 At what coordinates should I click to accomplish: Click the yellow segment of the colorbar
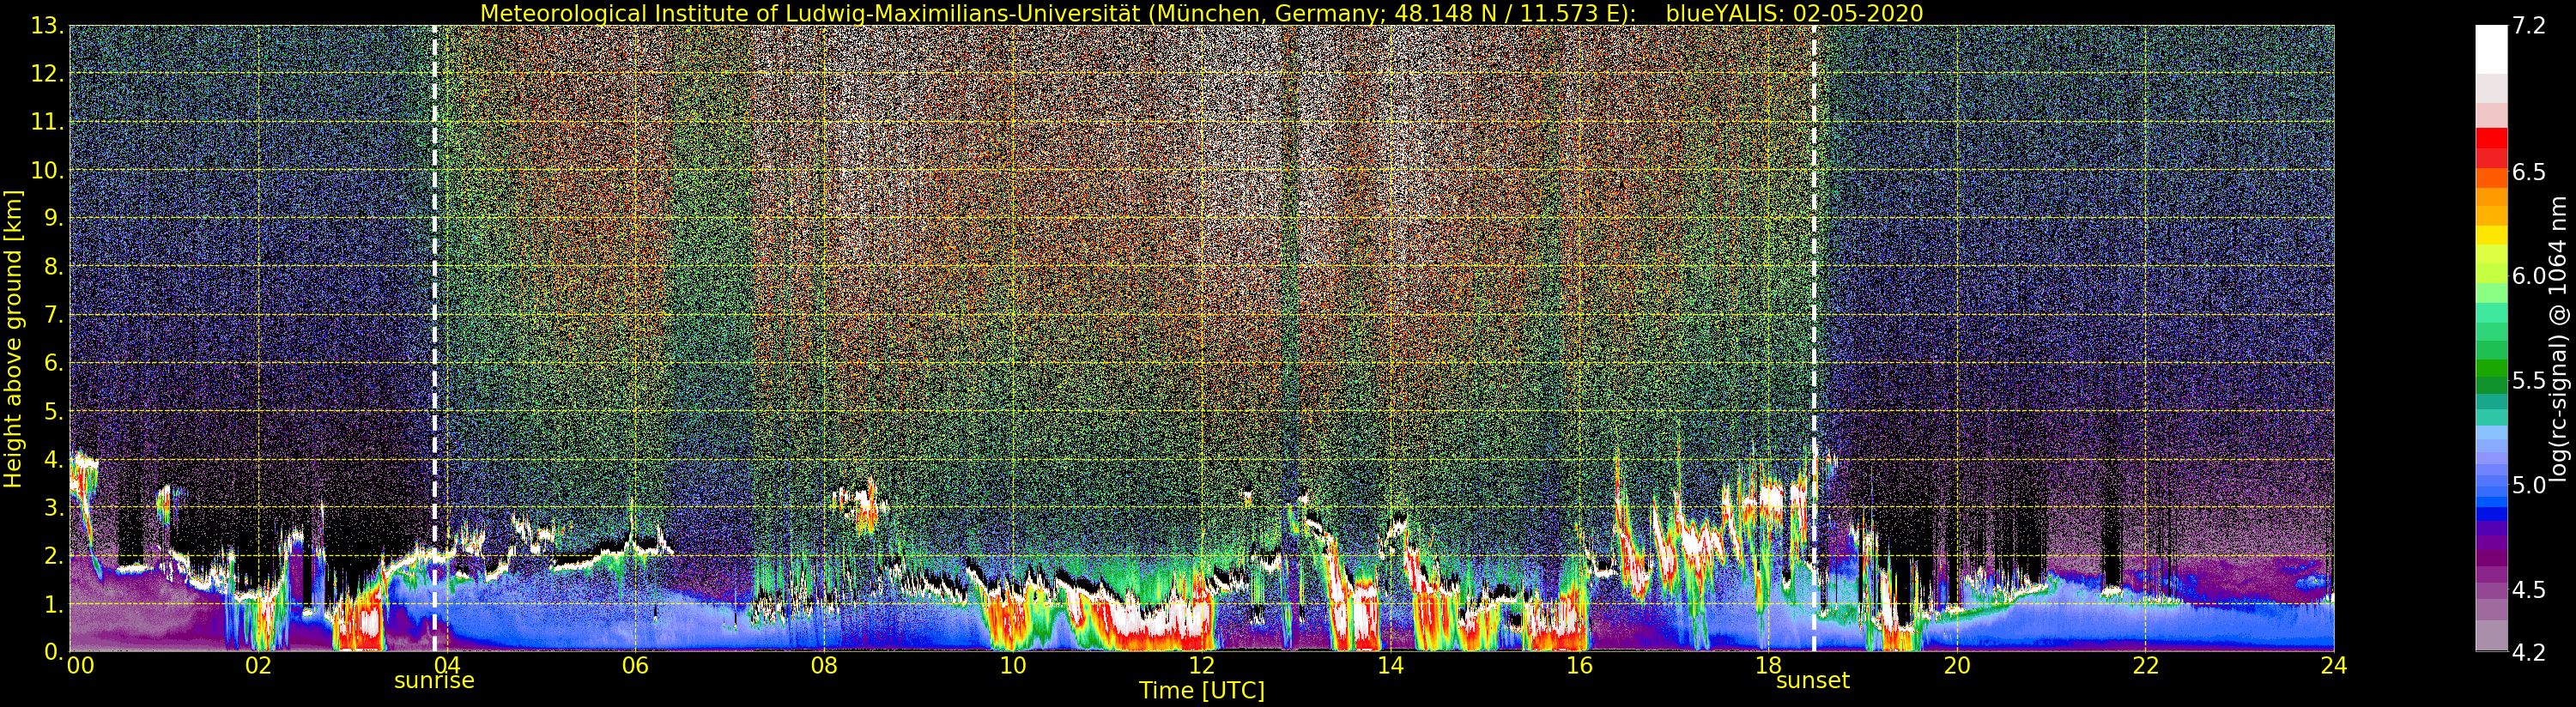(x=2491, y=235)
